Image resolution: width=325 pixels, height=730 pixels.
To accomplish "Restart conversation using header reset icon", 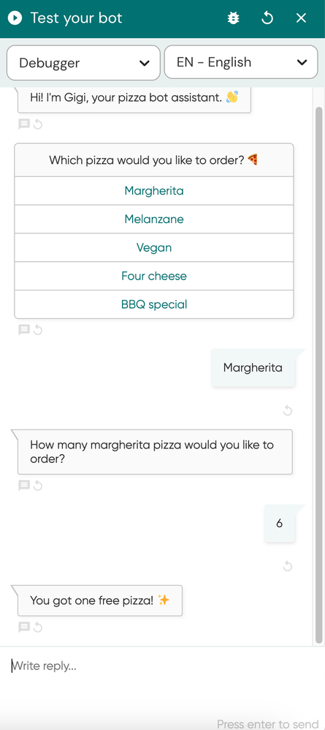I will (x=267, y=18).
